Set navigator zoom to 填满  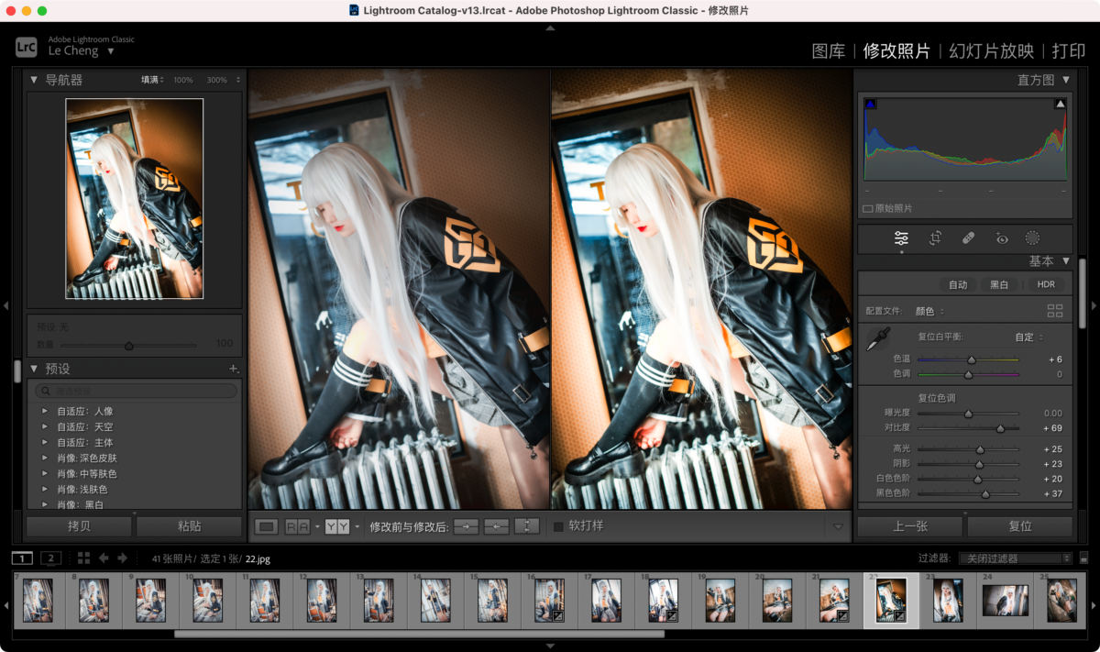coord(151,81)
